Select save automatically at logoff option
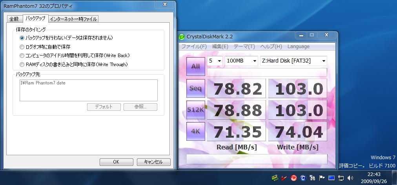397x185 pixels. (22, 47)
